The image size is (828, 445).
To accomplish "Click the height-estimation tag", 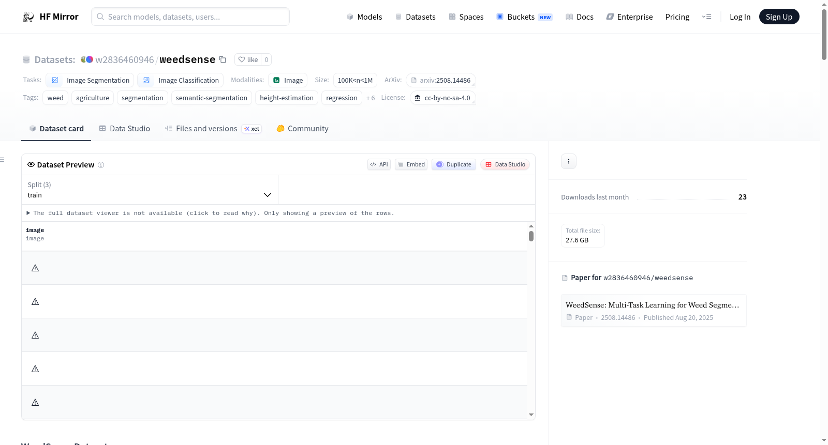I will click(287, 98).
